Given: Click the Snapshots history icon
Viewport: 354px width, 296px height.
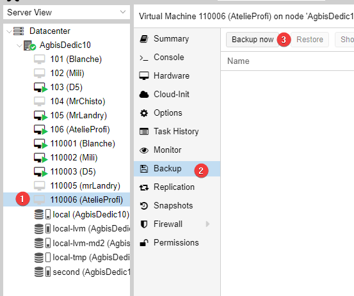Looking at the screenshot, I should click(x=144, y=206).
